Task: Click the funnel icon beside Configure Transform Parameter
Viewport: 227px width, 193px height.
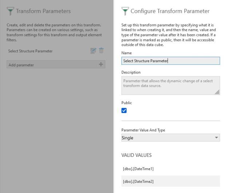Action: coord(125,11)
